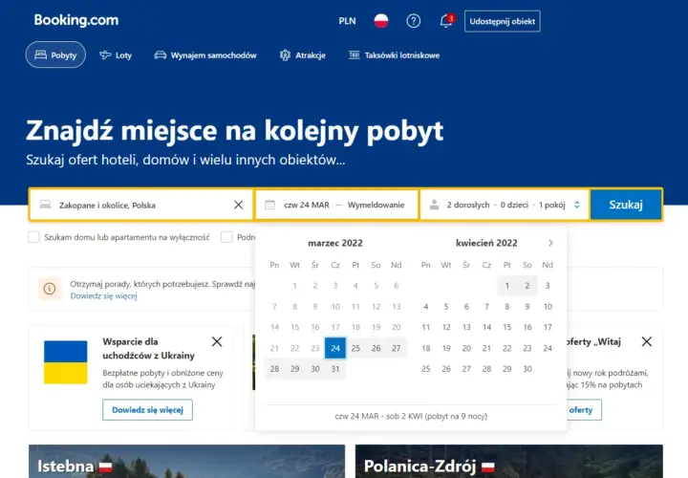Follow Dowiedz się więcej link in advice banner
The width and height of the screenshot is (688, 478).
coord(103,295)
